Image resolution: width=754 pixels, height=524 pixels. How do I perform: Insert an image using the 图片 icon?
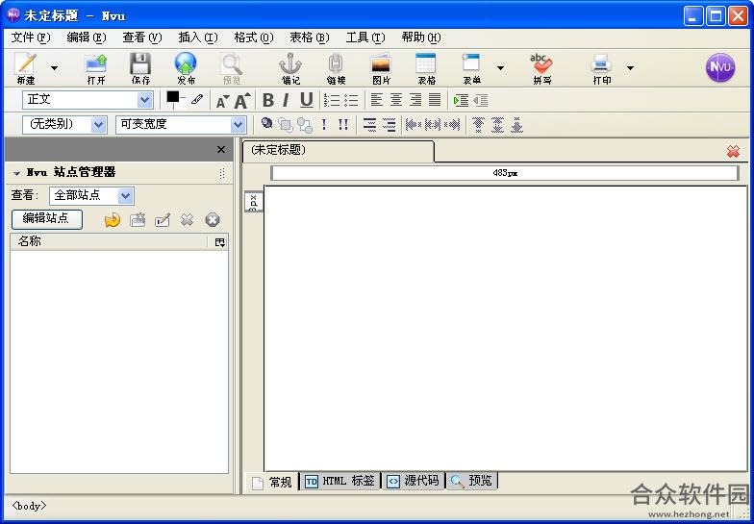click(381, 68)
